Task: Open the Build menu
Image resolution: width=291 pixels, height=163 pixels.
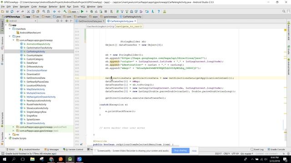Action: (62, 7)
